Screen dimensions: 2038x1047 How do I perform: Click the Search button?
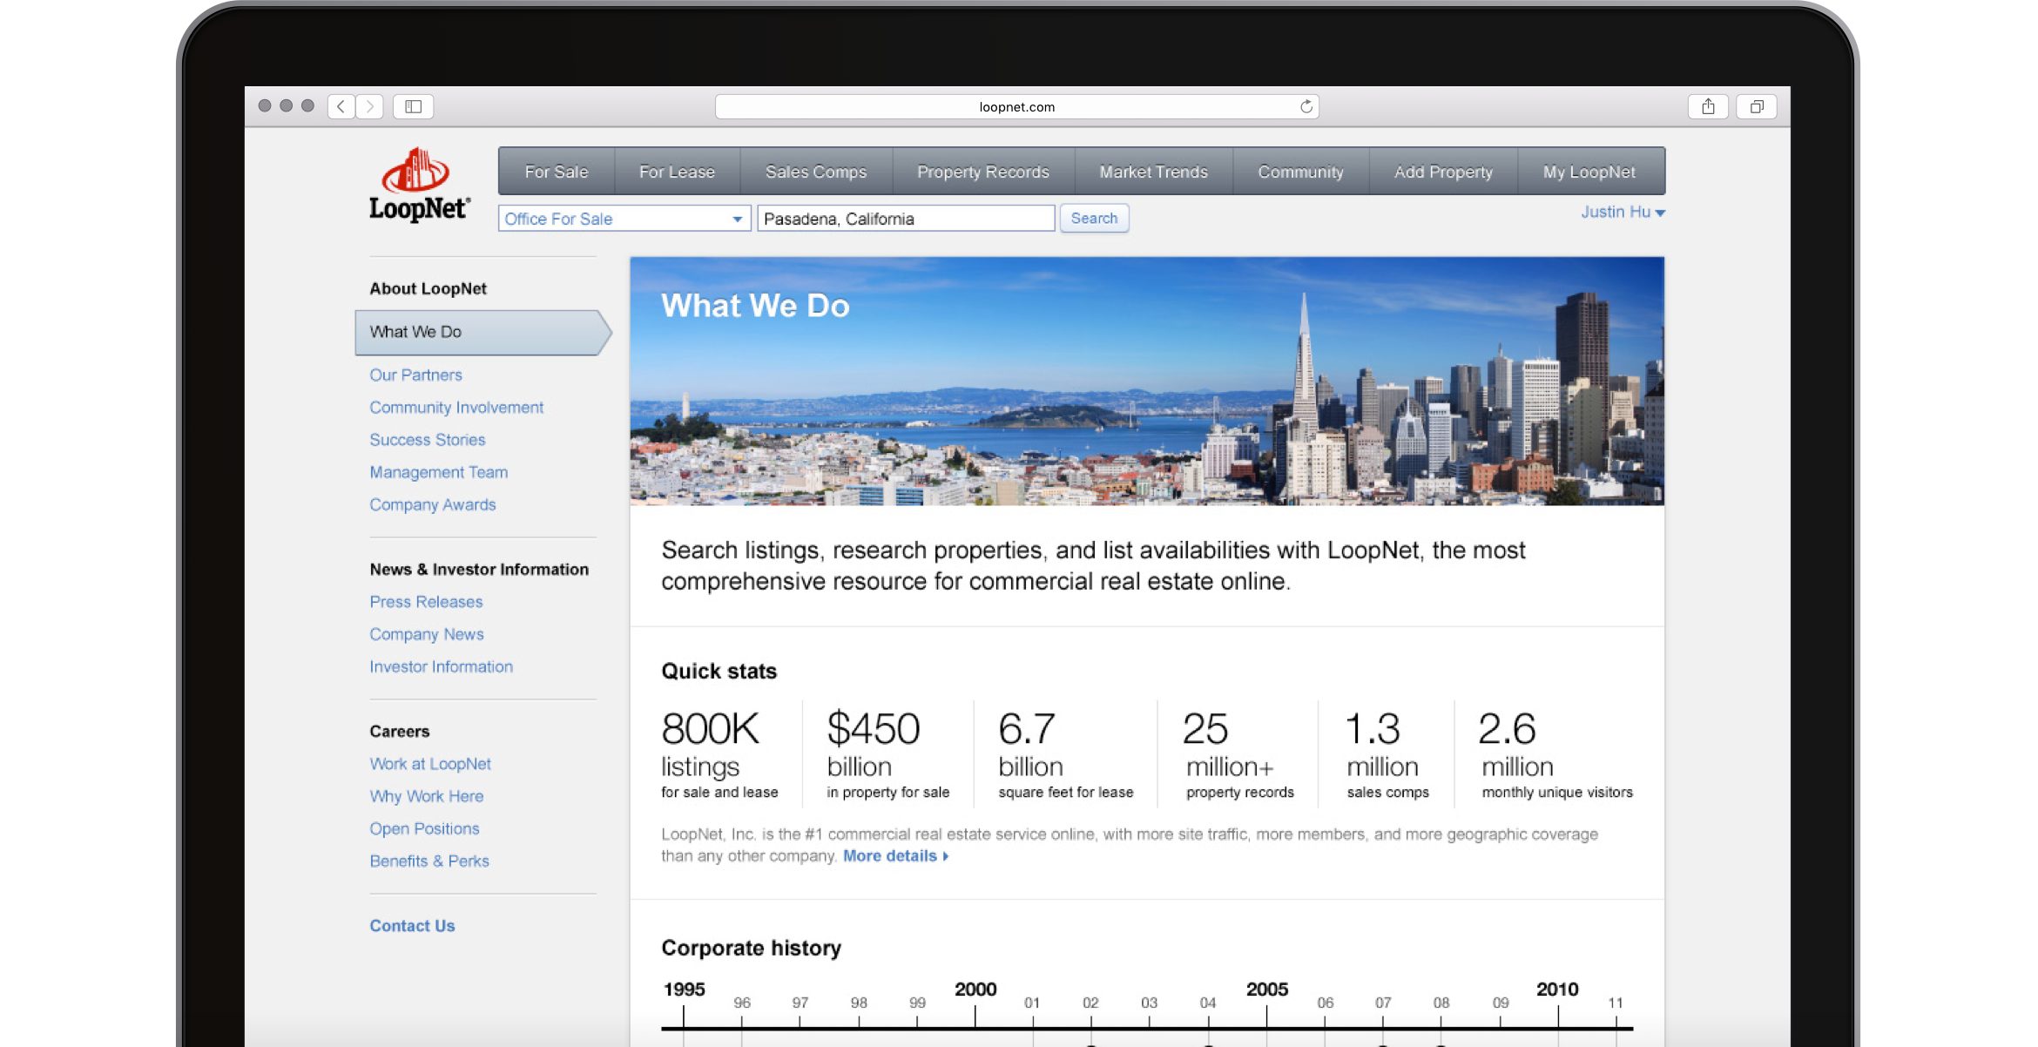click(1094, 218)
